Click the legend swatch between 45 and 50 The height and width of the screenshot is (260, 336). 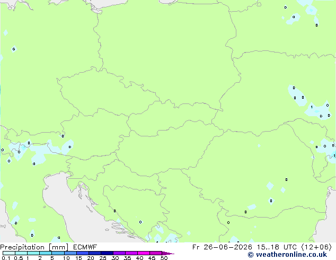(x=156, y=253)
